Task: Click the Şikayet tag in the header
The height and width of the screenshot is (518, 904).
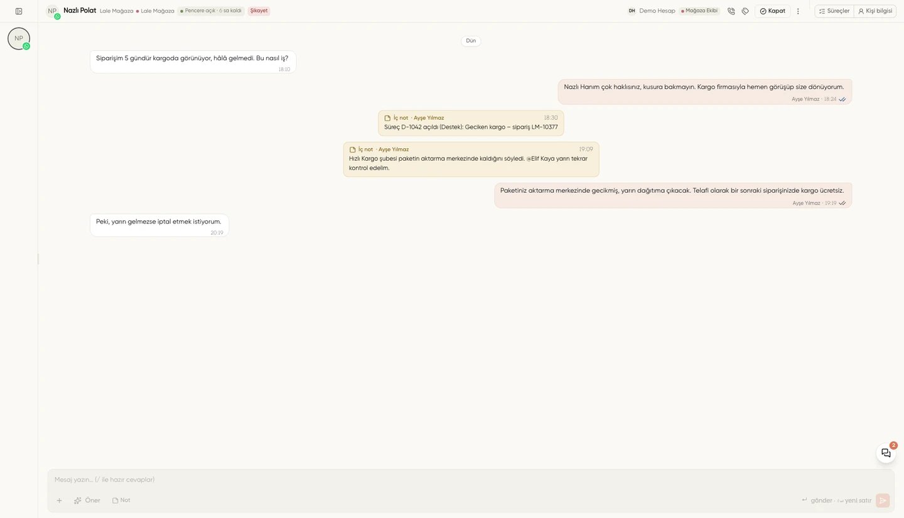Action: click(259, 11)
